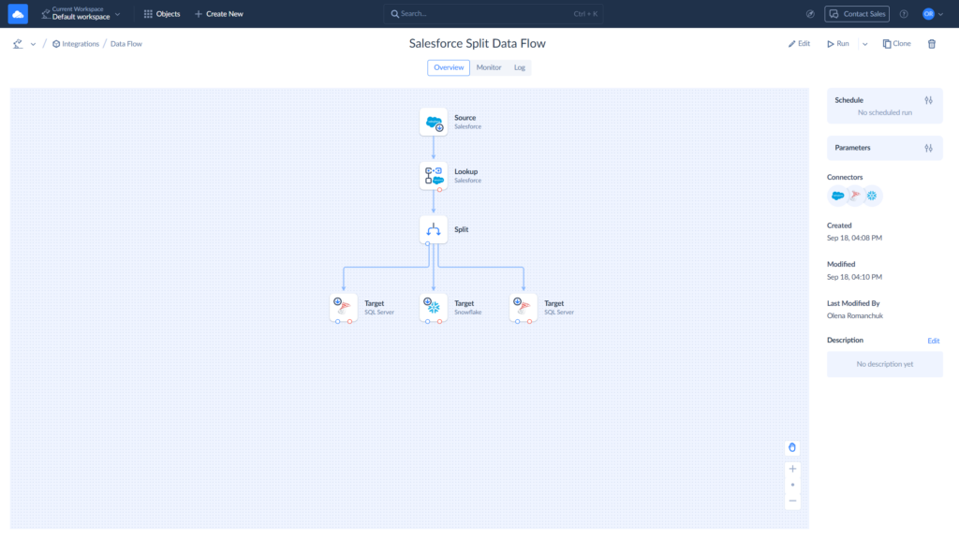959x539 pixels.
Task: Click the workspace icon in breadcrumb
Action: click(x=18, y=44)
